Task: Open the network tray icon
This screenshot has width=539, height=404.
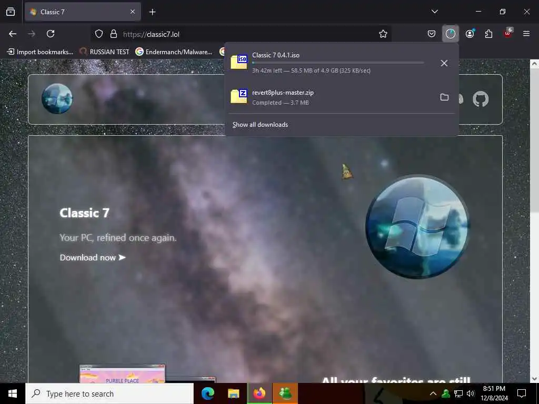Action: pyautogui.click(x=458, y=393)
